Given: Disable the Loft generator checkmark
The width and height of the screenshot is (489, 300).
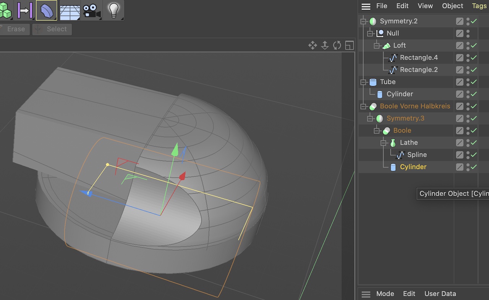Looking at the screenshot, I should tap(474, 46).
